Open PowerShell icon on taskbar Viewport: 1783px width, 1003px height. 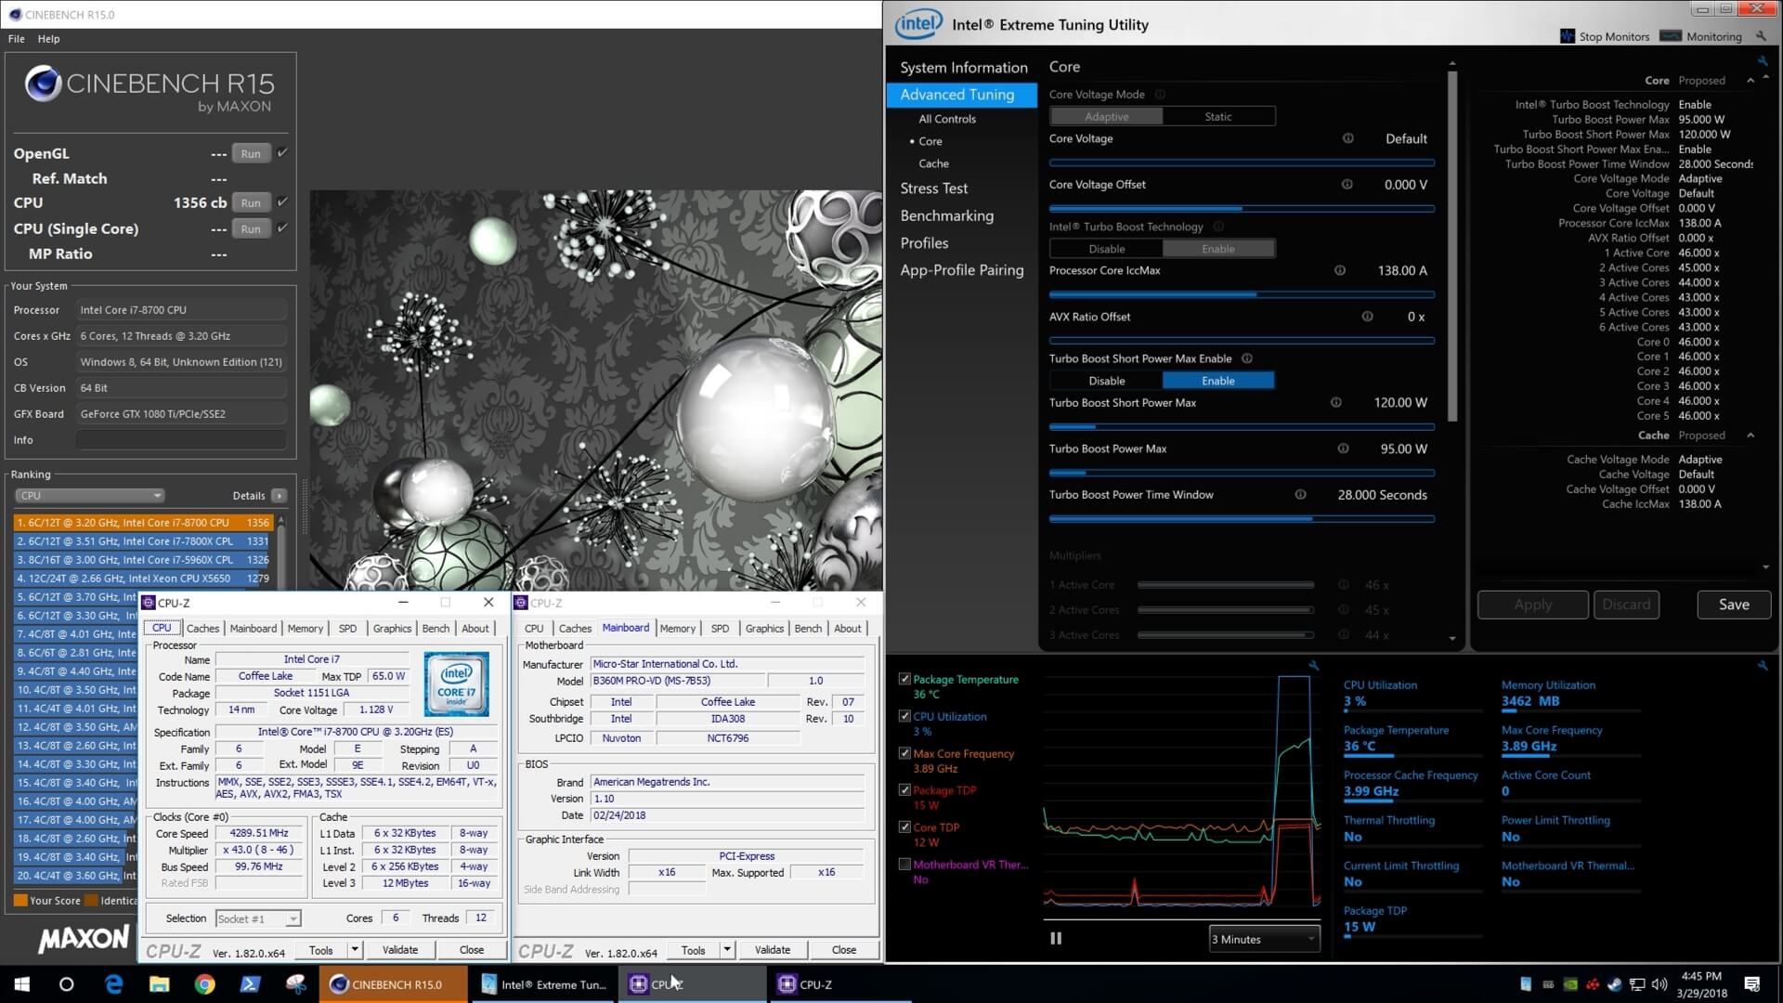(251, 983)
